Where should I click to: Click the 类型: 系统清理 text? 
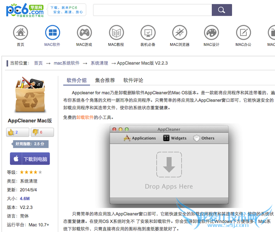pyautogui.click(x=22, y=181)
